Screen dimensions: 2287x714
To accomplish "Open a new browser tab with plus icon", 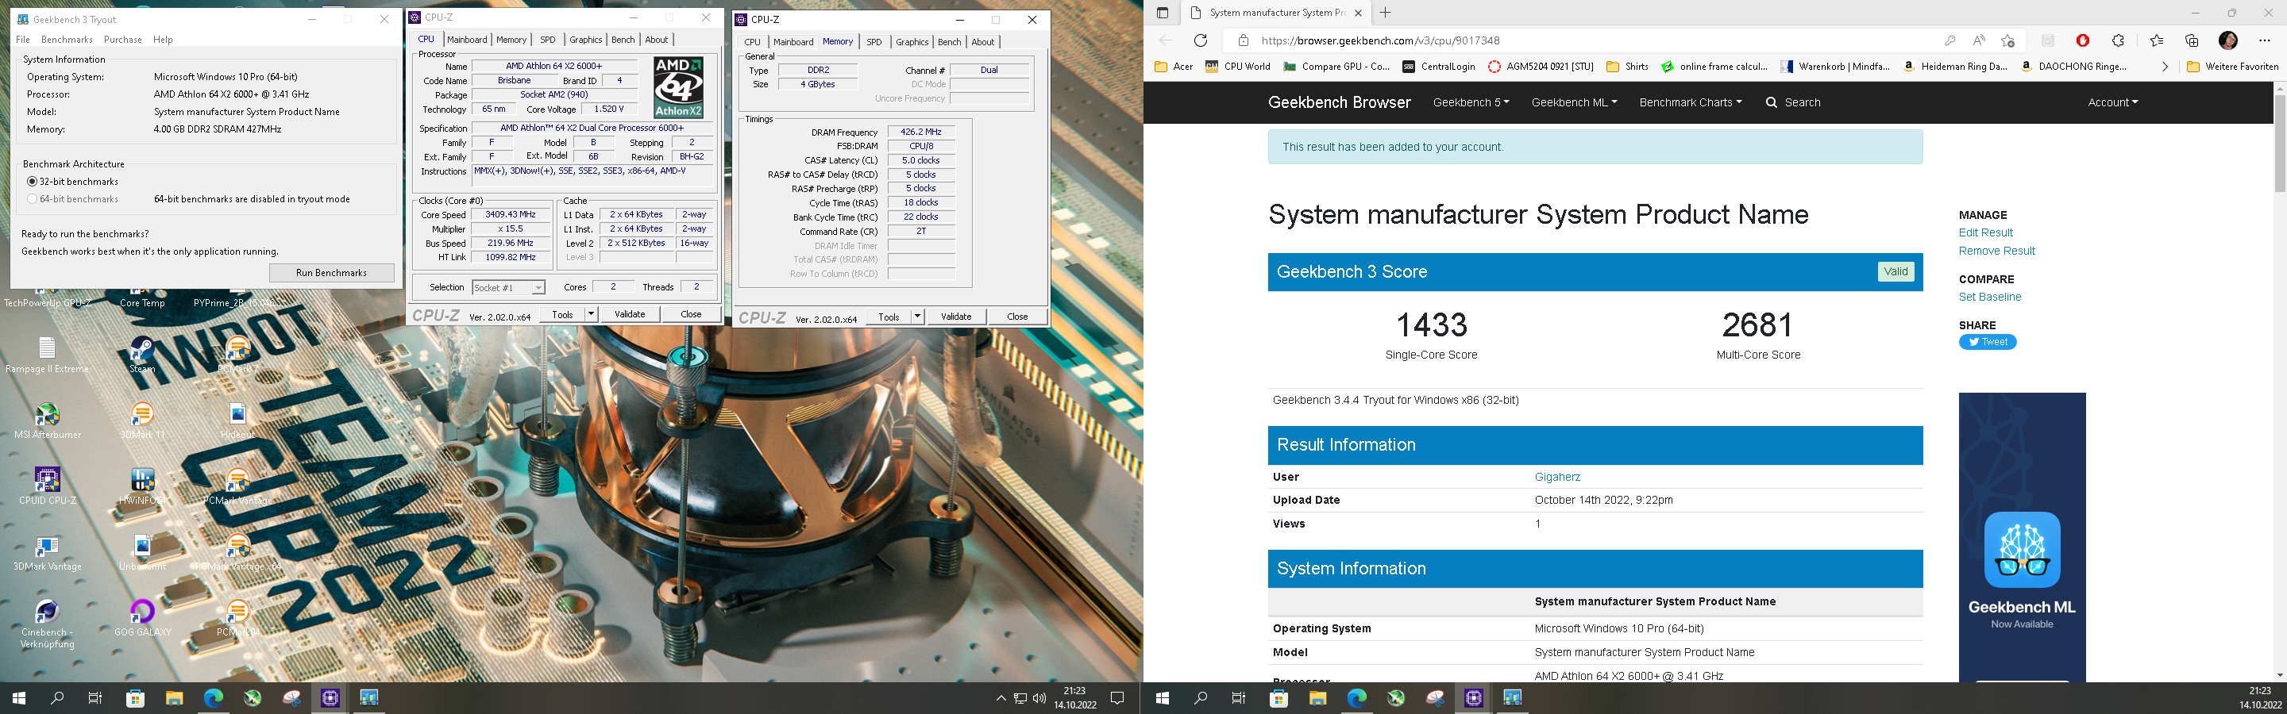I will click(x=1385, y=13).
